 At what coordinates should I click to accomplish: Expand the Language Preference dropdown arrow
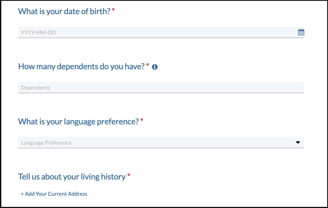298,143
